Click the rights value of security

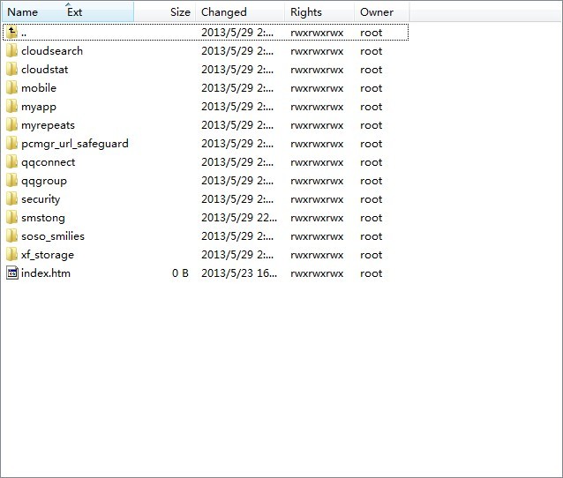(317, 199)
